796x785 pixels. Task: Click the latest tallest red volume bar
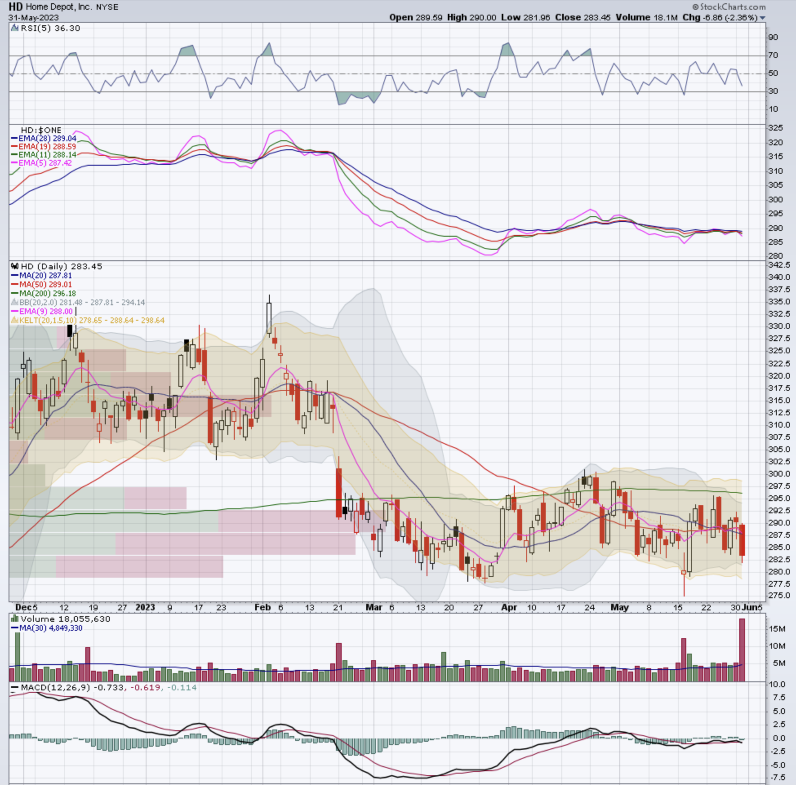742,650
